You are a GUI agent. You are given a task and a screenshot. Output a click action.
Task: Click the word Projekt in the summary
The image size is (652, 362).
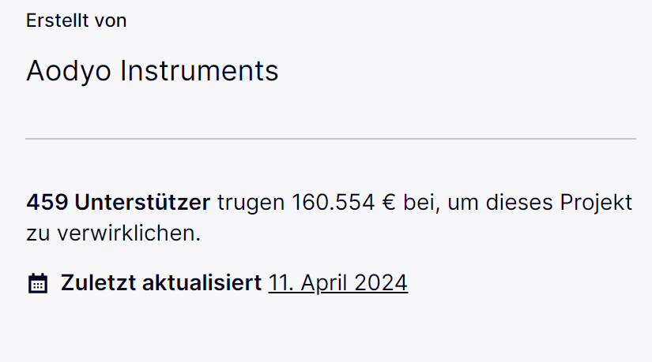[596, 203]
